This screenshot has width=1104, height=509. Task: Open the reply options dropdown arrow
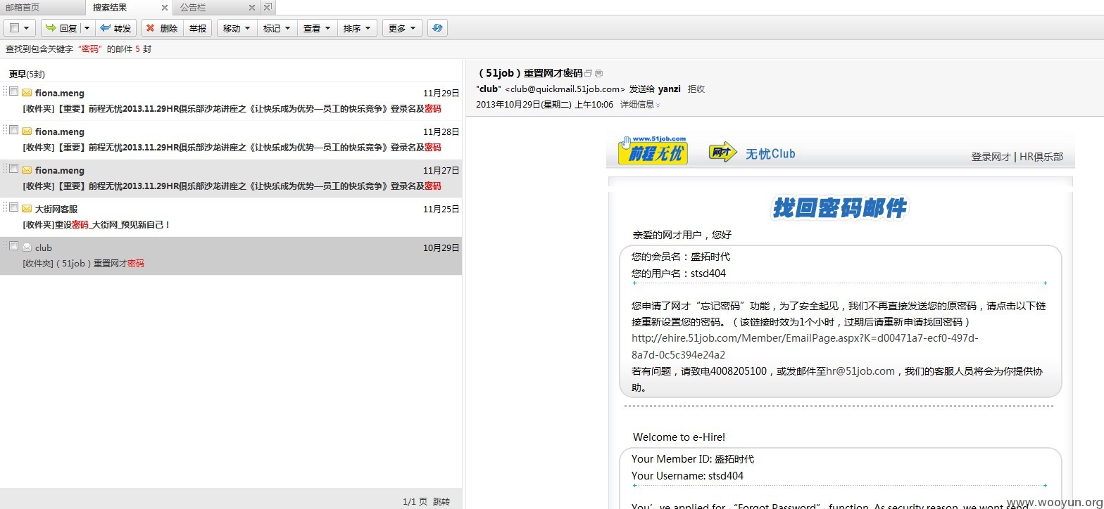point(87,29)
